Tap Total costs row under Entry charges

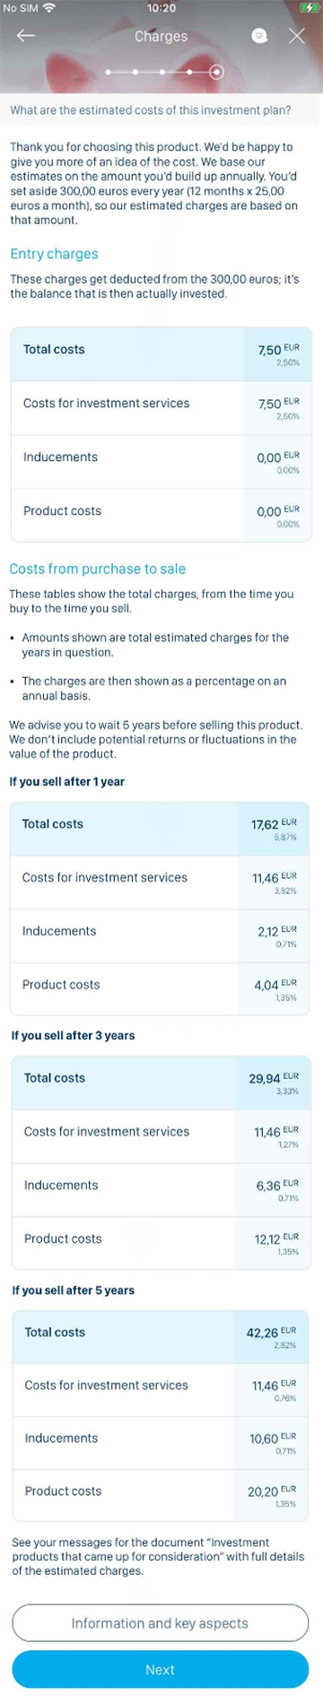pos(161,354)
